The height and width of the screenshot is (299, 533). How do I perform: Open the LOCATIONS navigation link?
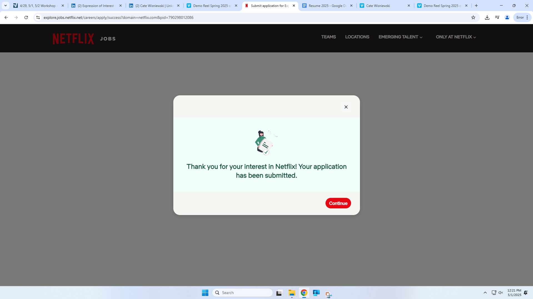[357, 37]
